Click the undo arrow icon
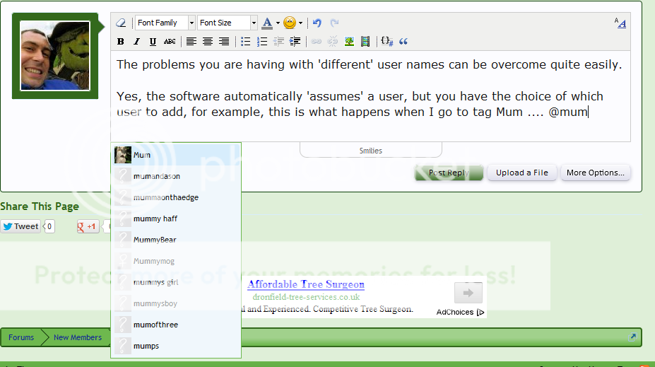655x367 pixels. [x=317, y=23]
